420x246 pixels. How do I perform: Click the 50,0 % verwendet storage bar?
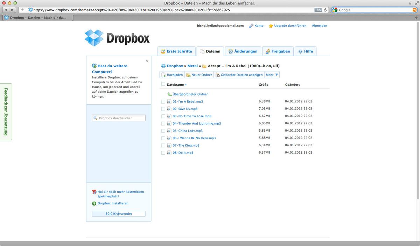click(x=119, y=214)
